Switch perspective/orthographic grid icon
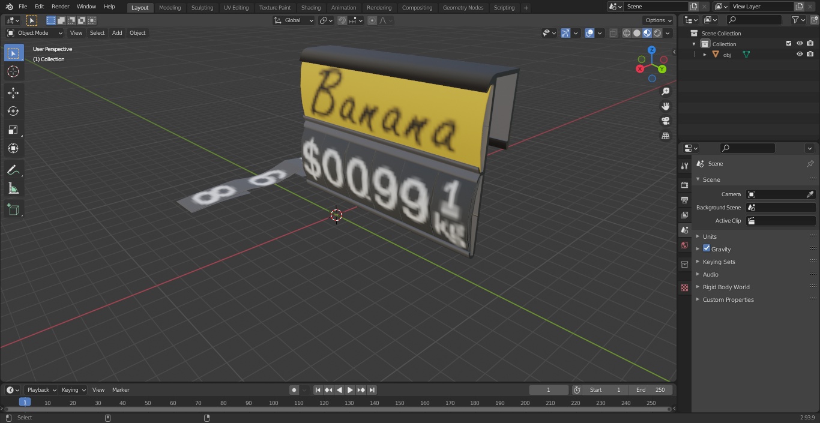The height and width of the screenshot is (423, 820). coord(665,136)
